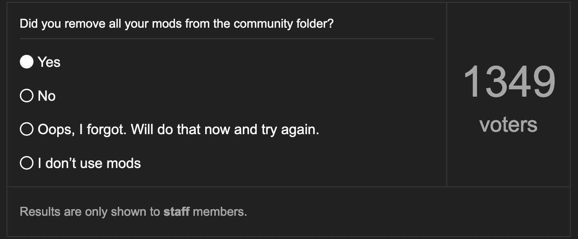The height and width of the screenshot is (239, 578).
Task: Choose the "No" radio button circle
Action: tap(27, 96)
